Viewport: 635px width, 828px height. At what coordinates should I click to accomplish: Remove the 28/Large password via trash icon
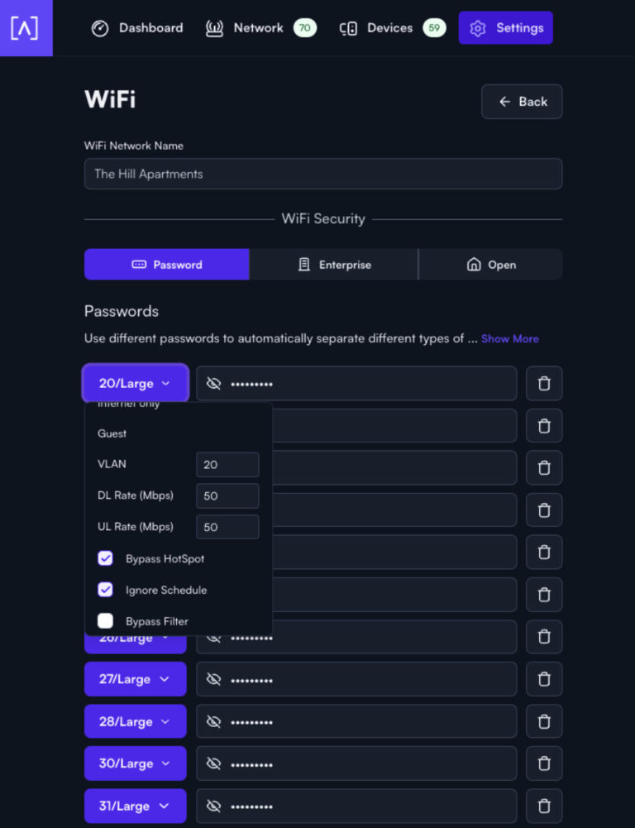[544, 721]
